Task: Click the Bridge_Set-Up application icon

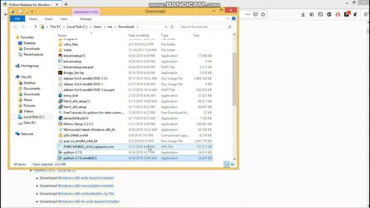Action: pos(60,73)
